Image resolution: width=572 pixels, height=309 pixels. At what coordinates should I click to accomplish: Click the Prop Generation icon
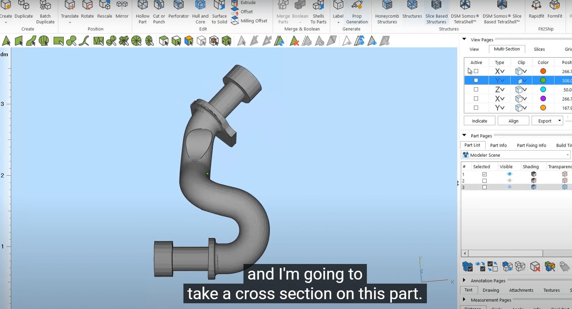click(x=357, y=6)
